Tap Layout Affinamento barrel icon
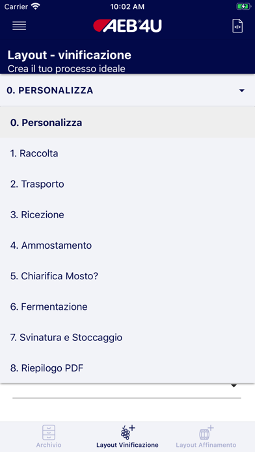 click(x=206, y=432)
